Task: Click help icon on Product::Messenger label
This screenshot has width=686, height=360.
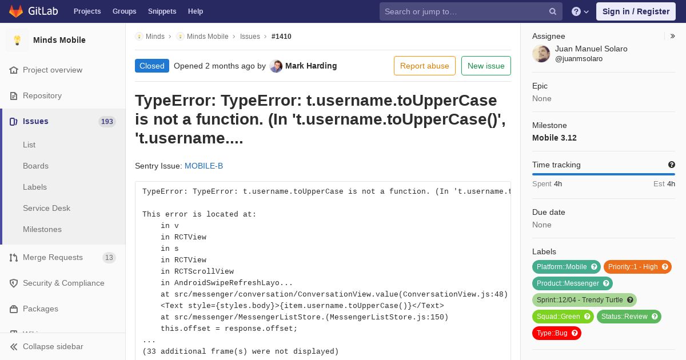Action: point(607,283)
